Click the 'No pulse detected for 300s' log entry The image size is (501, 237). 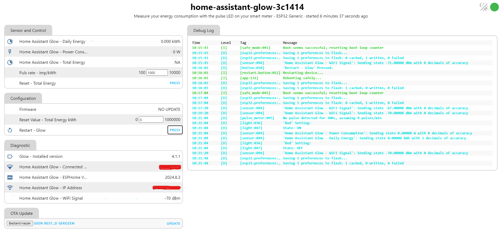coord(332,118)
